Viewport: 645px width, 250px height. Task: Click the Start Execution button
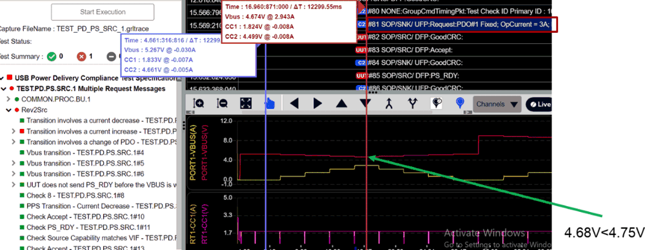[x=103, y=12]
